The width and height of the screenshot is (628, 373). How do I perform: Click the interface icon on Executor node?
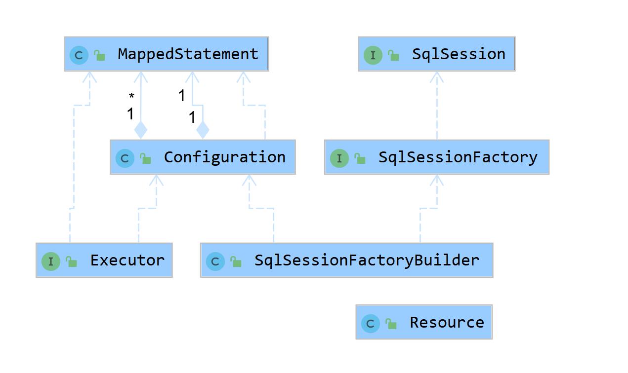(51, 261)
